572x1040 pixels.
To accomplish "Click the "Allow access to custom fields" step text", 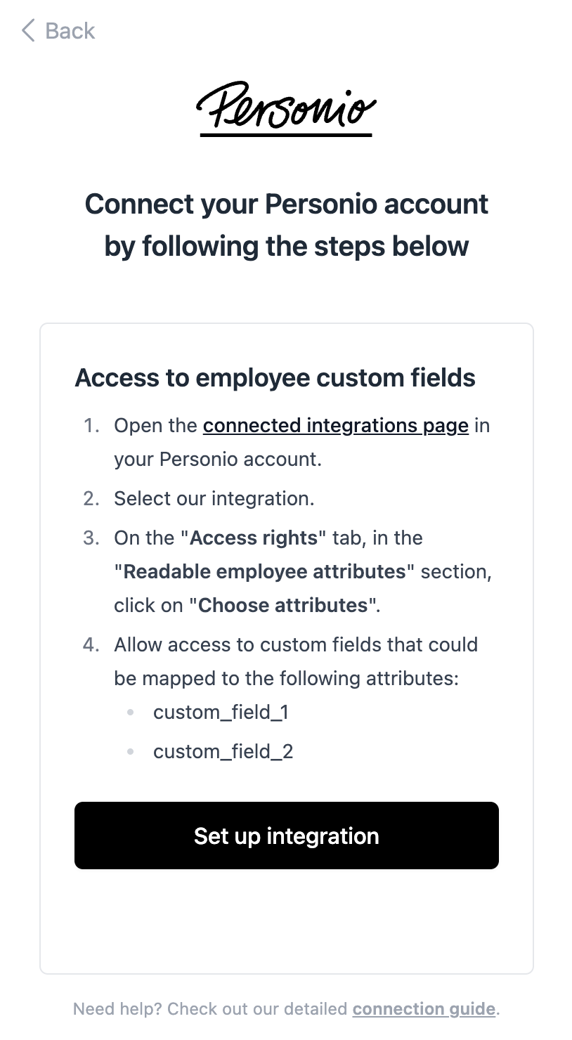I will (x=296, y=645).
